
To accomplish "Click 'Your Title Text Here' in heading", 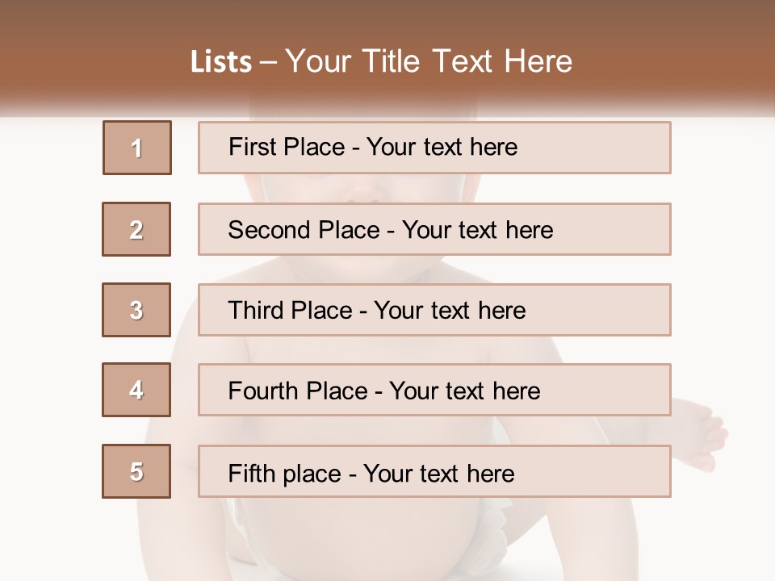I will point(429,62).
